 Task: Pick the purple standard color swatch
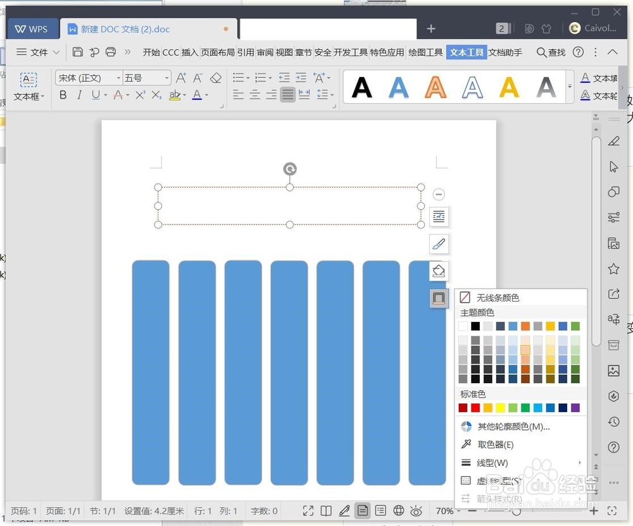click(575, 408)
